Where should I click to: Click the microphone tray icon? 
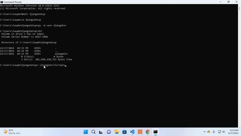pyautogui.click(x=214, y=132)
